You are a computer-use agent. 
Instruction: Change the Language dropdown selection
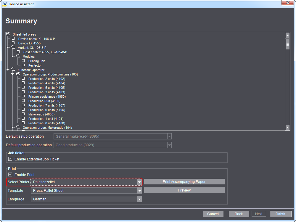coord(139,199)
